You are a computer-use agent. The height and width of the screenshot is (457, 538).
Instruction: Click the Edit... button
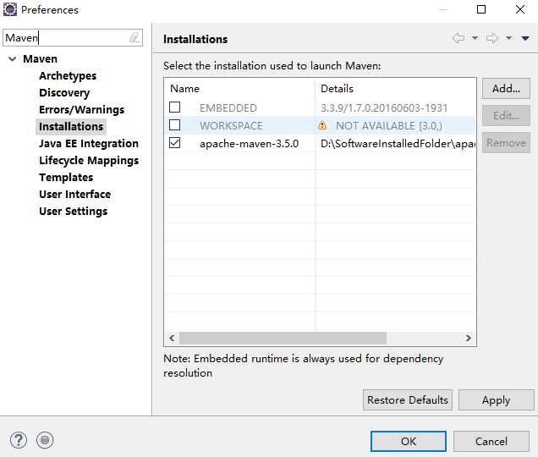tap(506, 116)
